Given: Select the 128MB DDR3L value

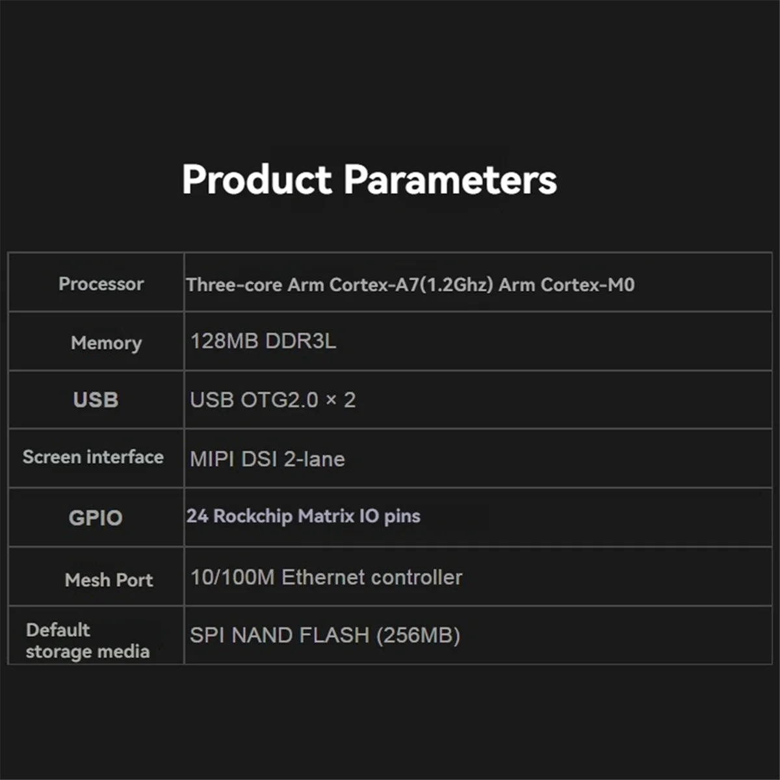Looking at the screenshot, I should (263, 341).
